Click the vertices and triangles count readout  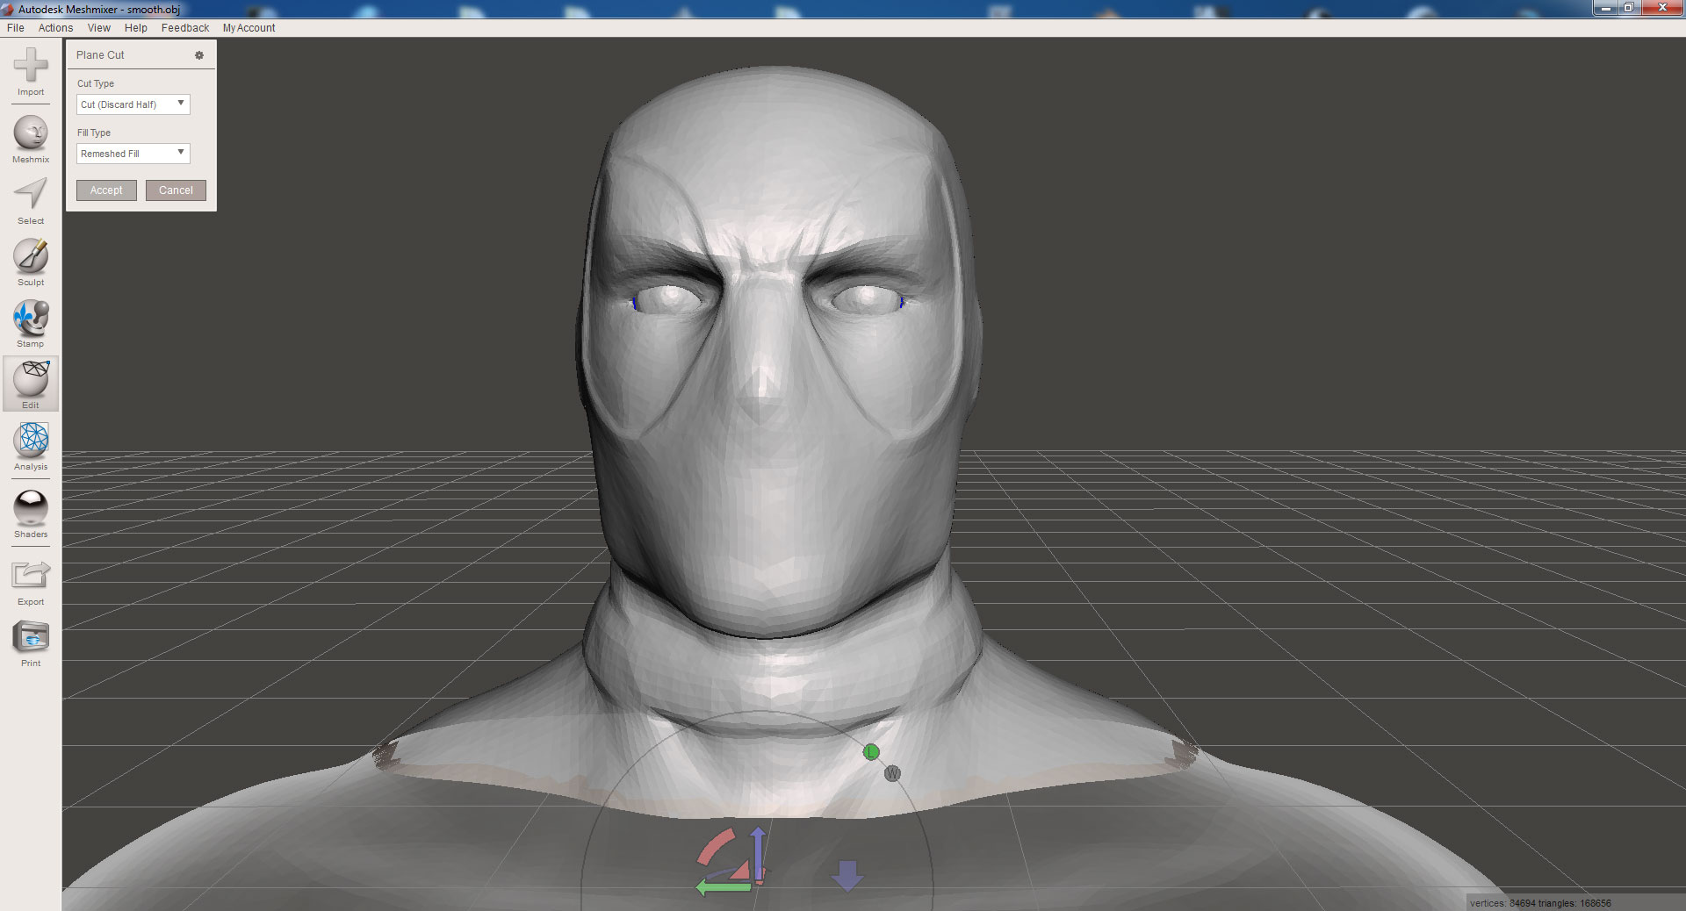[1540, 903]
